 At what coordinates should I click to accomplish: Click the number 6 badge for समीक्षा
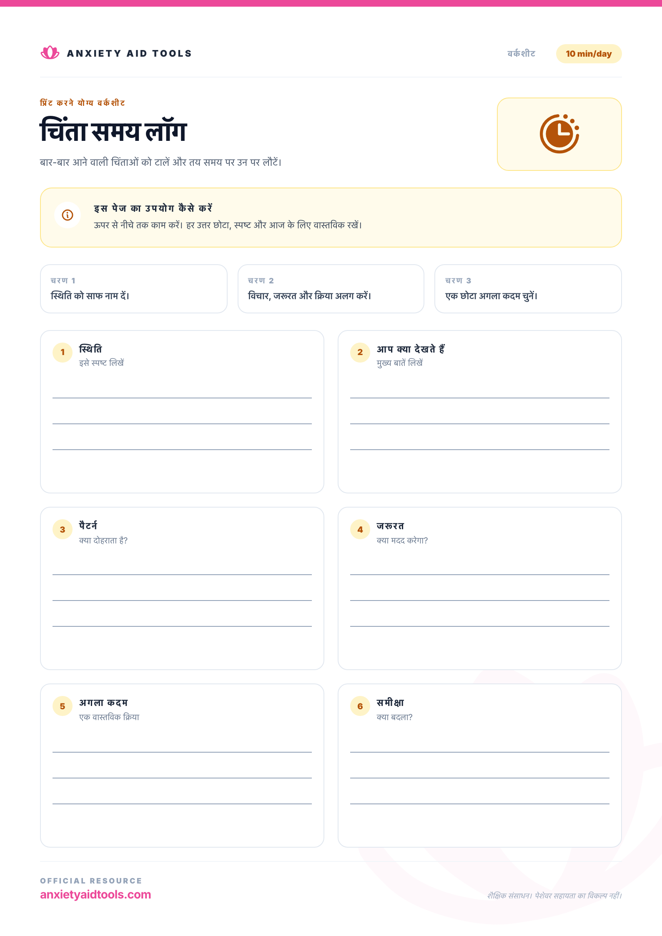(x=360, y=706)
